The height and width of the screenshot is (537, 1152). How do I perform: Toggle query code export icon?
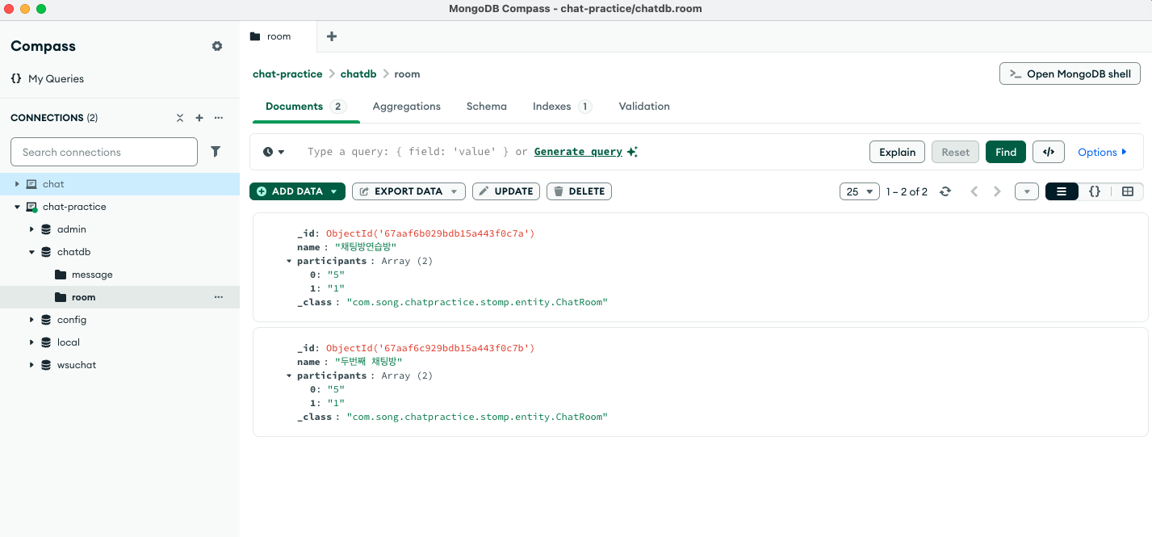point(1049,152)
